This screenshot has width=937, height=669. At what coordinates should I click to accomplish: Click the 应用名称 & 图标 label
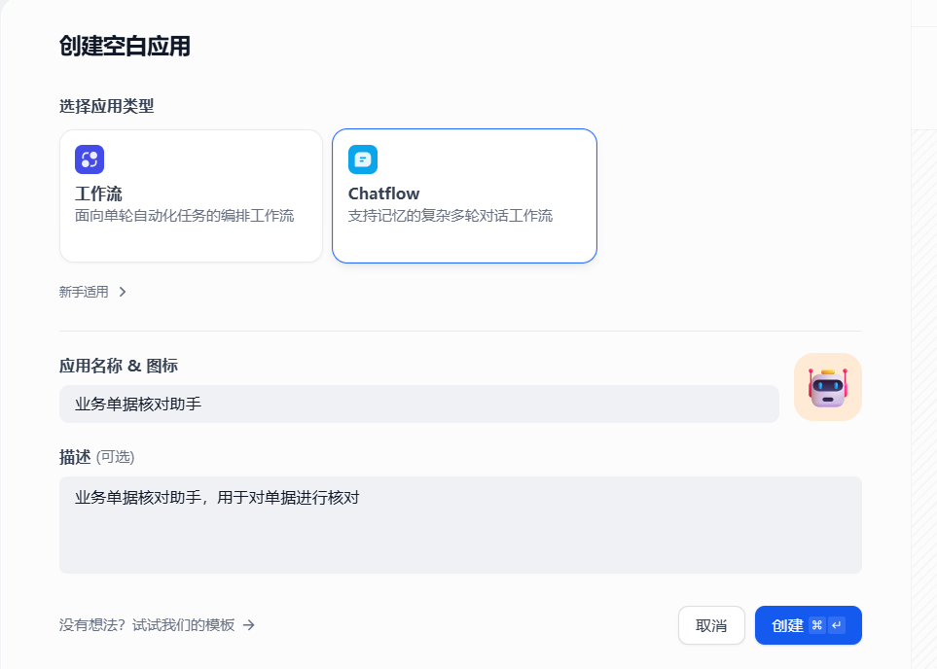point(119,366)
